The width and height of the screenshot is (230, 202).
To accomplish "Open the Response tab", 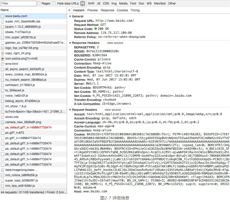I will click(107, 10).
